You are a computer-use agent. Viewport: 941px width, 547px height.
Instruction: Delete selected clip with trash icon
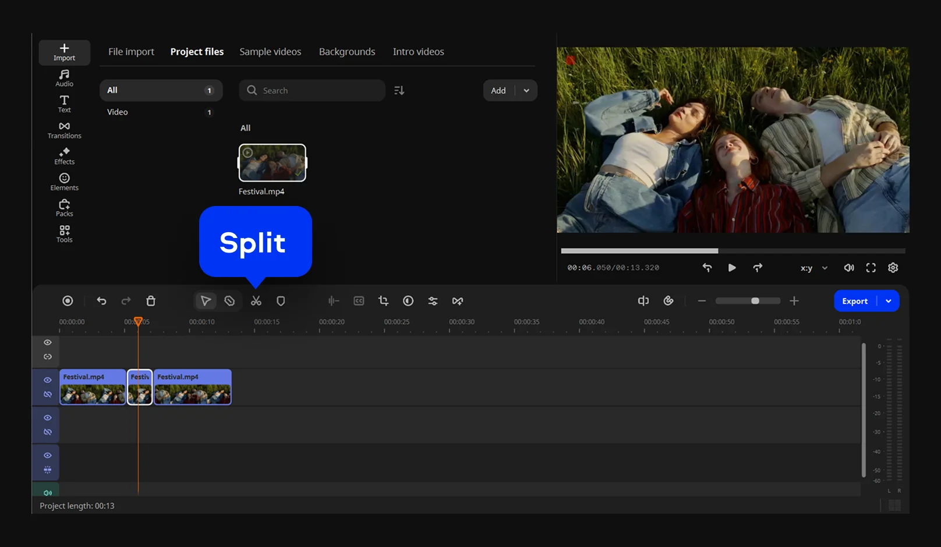pyautogui.click(x=151, y=301)
